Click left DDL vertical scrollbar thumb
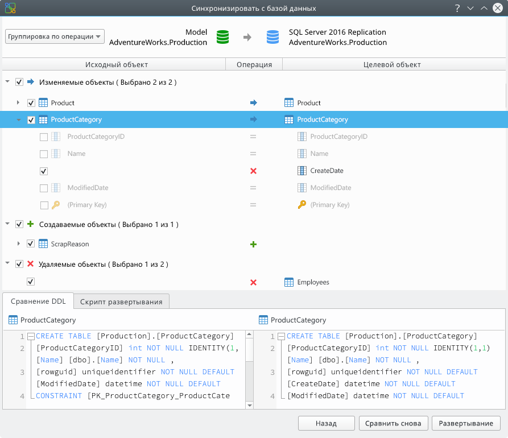The height and width of the screenshot is (438, 508). click(x=249, y=349)
